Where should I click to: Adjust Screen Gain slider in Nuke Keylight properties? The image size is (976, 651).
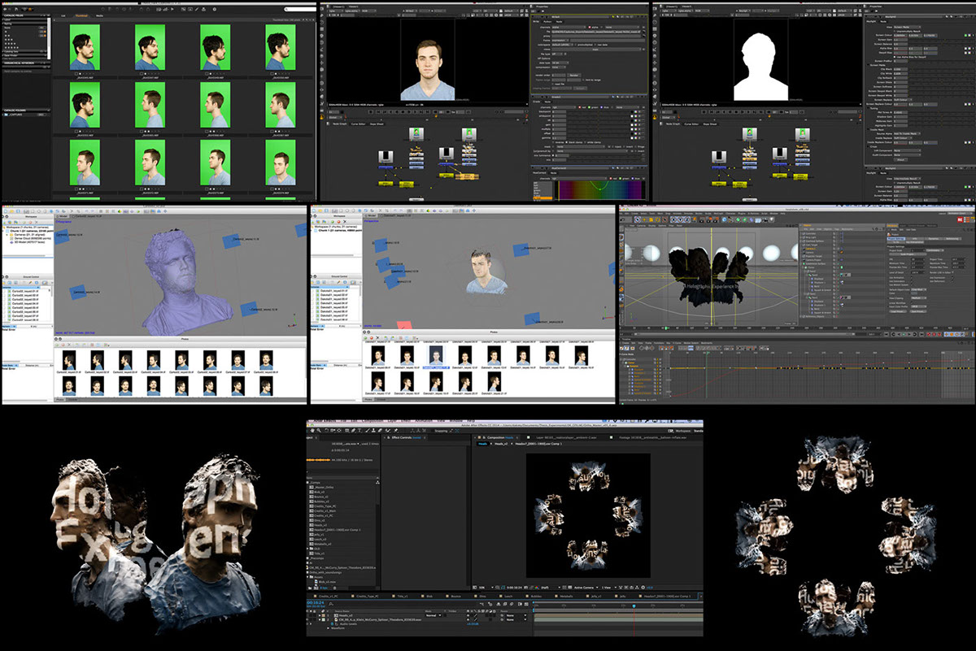tap(942, 40)
